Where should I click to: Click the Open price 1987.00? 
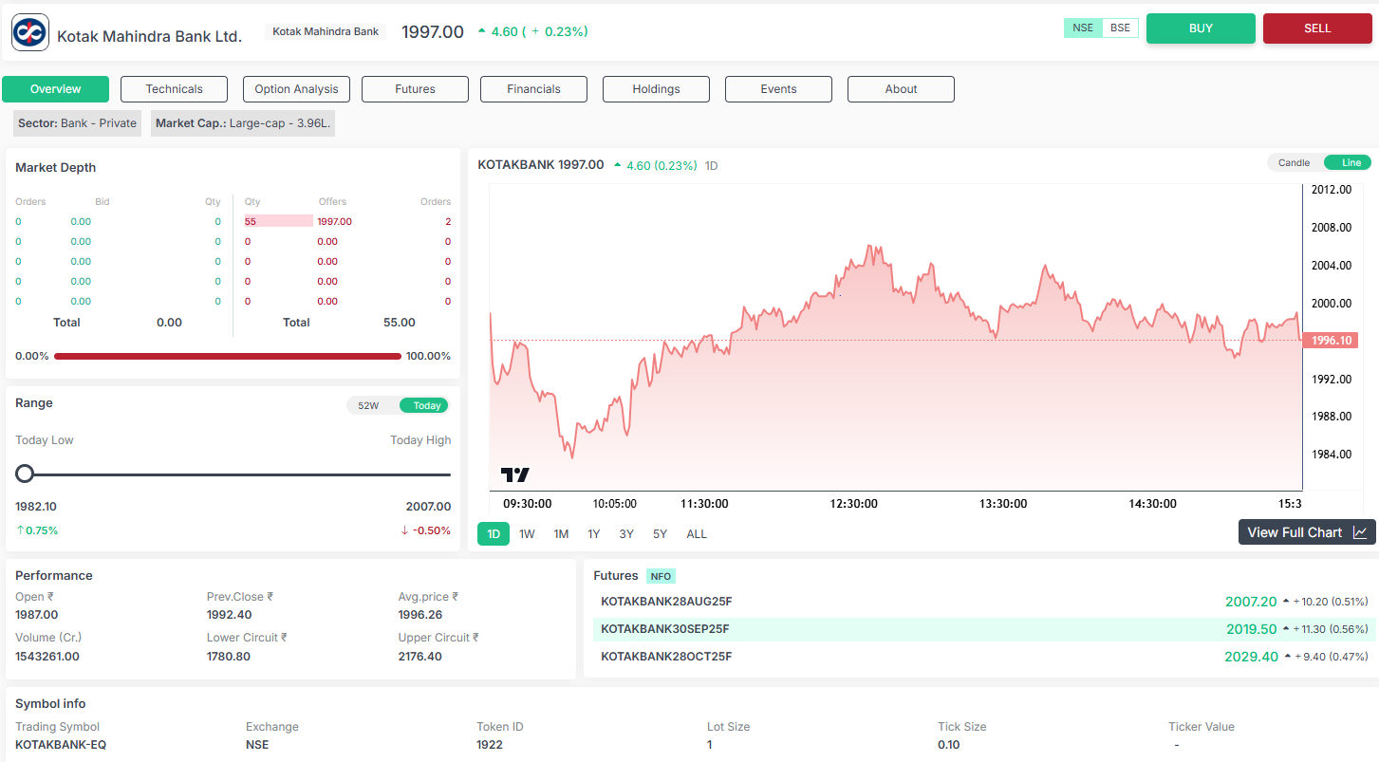[x=37, y=615]
